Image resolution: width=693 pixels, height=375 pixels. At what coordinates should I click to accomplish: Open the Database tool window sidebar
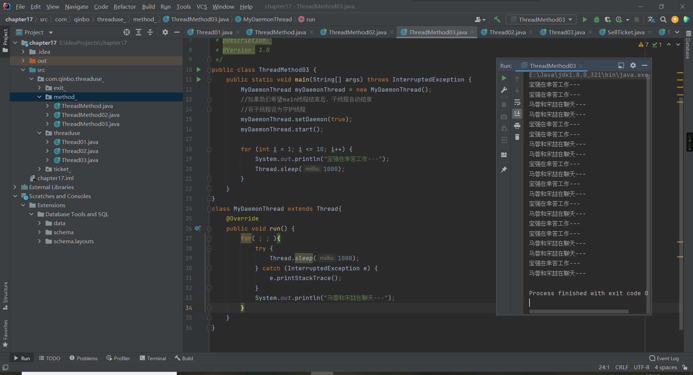[688, 44]
